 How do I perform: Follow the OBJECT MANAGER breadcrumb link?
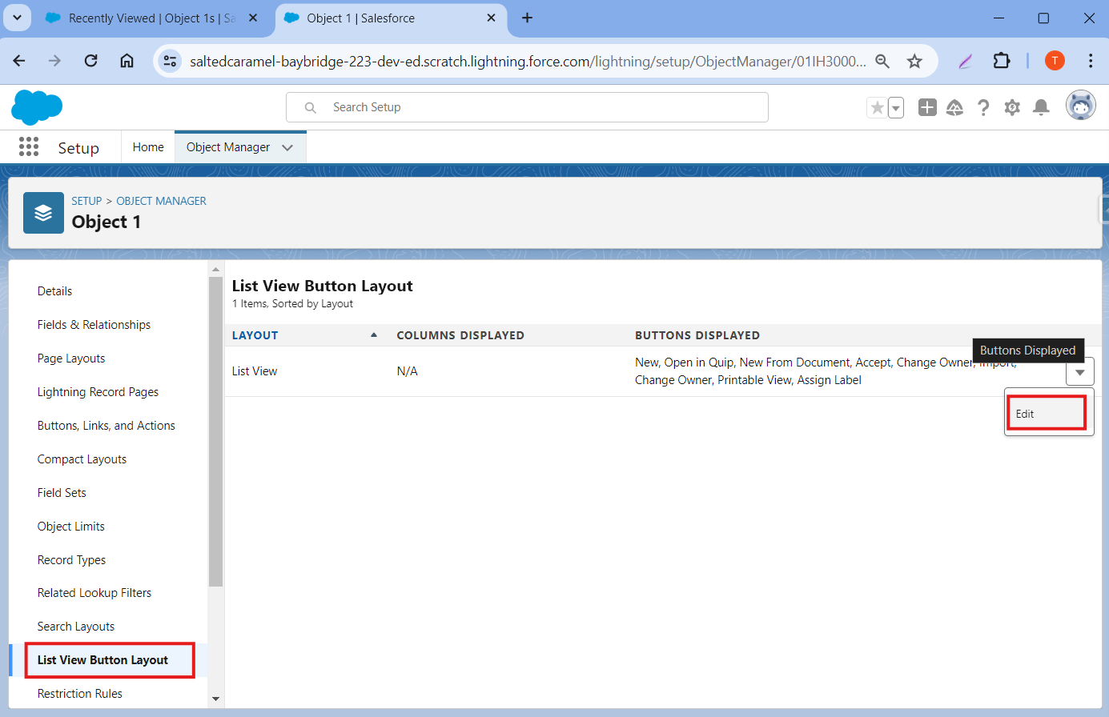click(161, 201)
